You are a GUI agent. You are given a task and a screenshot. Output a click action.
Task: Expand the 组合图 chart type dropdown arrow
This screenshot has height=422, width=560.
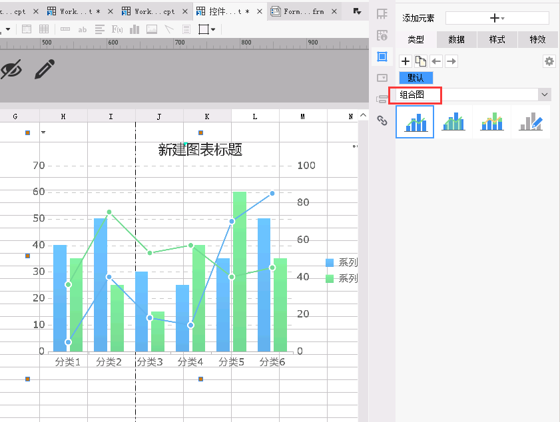(x=544, y=95)
